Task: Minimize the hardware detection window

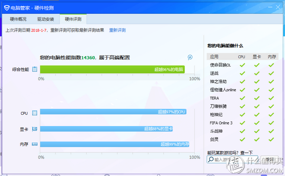Action: click(x=270, y=7)
